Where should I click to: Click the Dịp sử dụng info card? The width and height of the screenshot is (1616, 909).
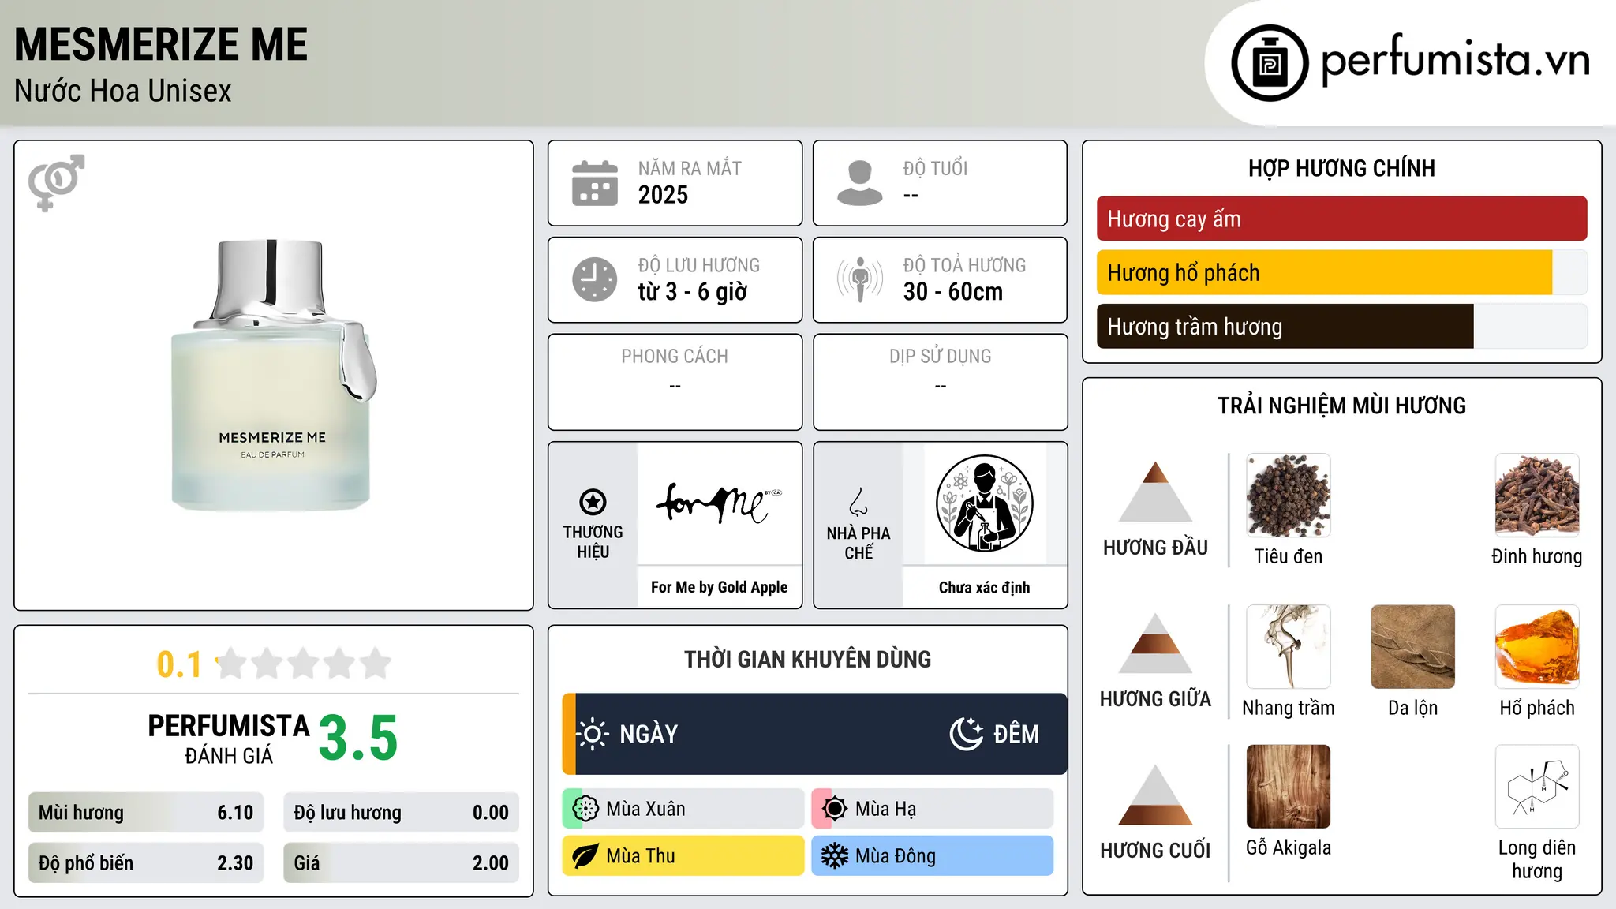(x=940, y=382)
